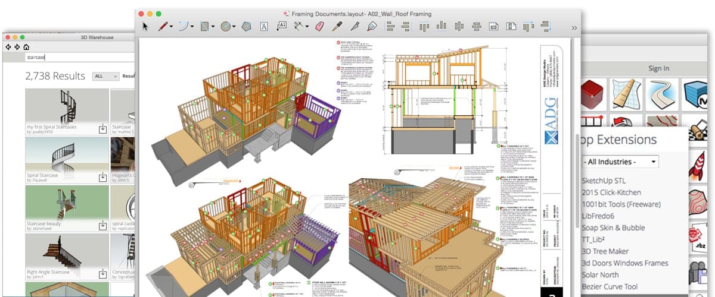Pick the red Line pencil tool
This screenshot has height=297, width=715.
coord(162,26)
